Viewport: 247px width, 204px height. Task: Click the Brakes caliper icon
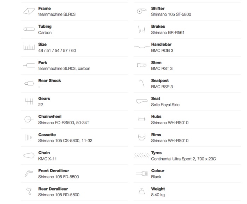point(141,29)
